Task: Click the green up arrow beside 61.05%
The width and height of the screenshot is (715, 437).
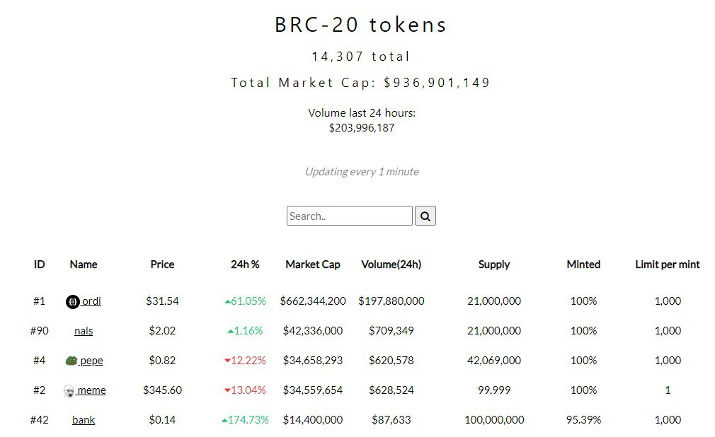Action: pyautogui.click(x=227, y=302)
